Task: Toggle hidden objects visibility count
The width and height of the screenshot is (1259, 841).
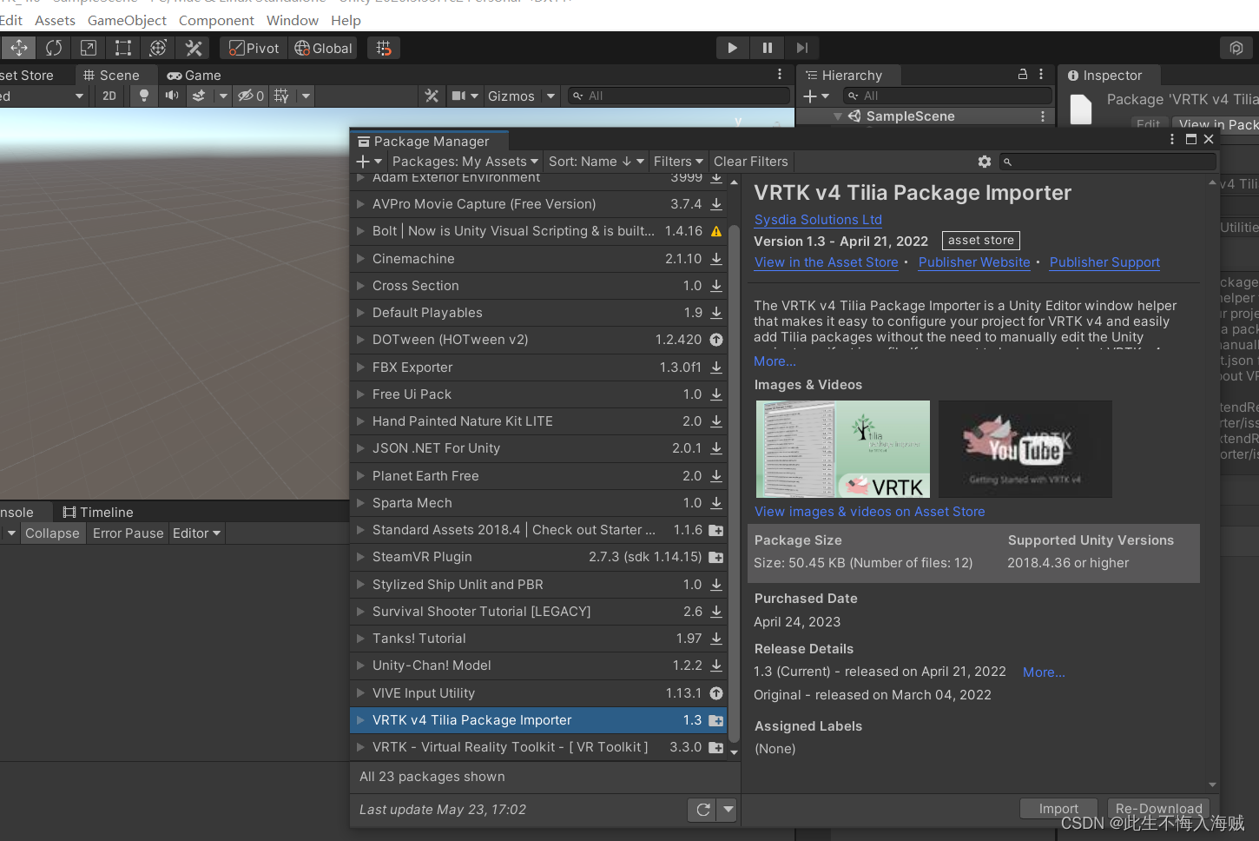Action: [x=251, y=96]
